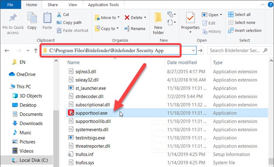Open Videos in navigation pane
The height and width of the screenshot is (167, 274).
tap(23, 151)
